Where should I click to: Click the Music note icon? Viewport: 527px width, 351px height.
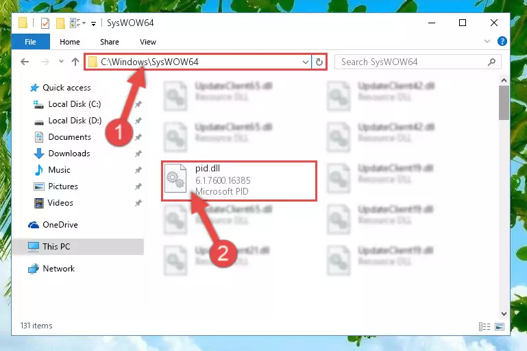[39, 170]
